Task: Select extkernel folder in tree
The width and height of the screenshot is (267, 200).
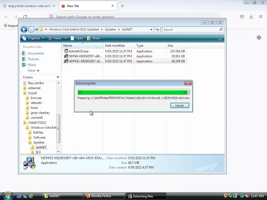Action: 34,88
